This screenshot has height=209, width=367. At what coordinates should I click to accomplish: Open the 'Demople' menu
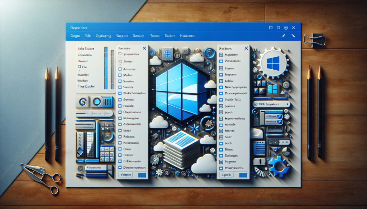click(x=138, y=36)
